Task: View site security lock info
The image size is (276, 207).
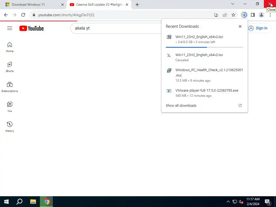Action: tap(34, 15)
